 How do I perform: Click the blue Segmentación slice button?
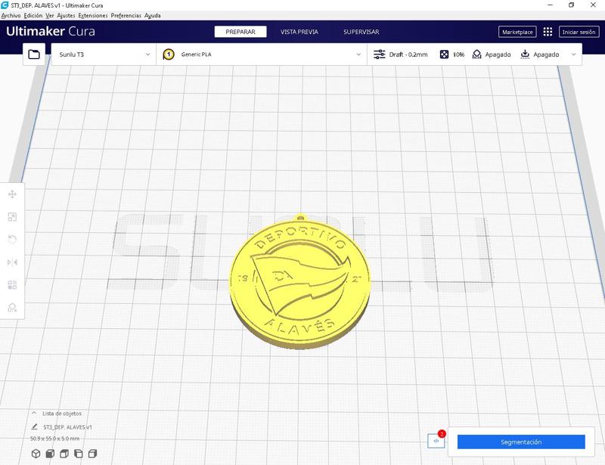click(521, 442)
